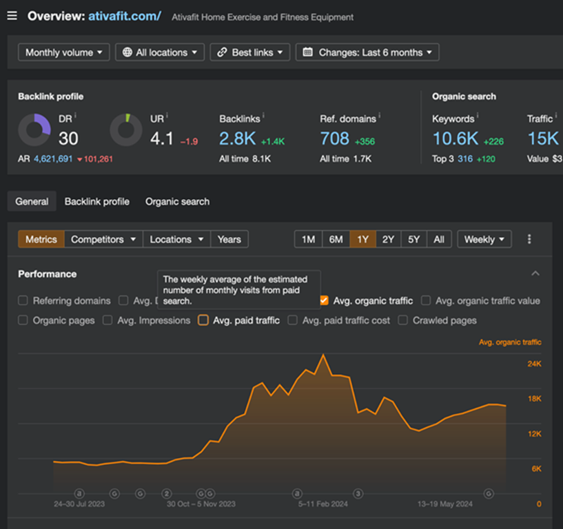
Task: Select the 1Y time range button
Action: tap(363, 239)
